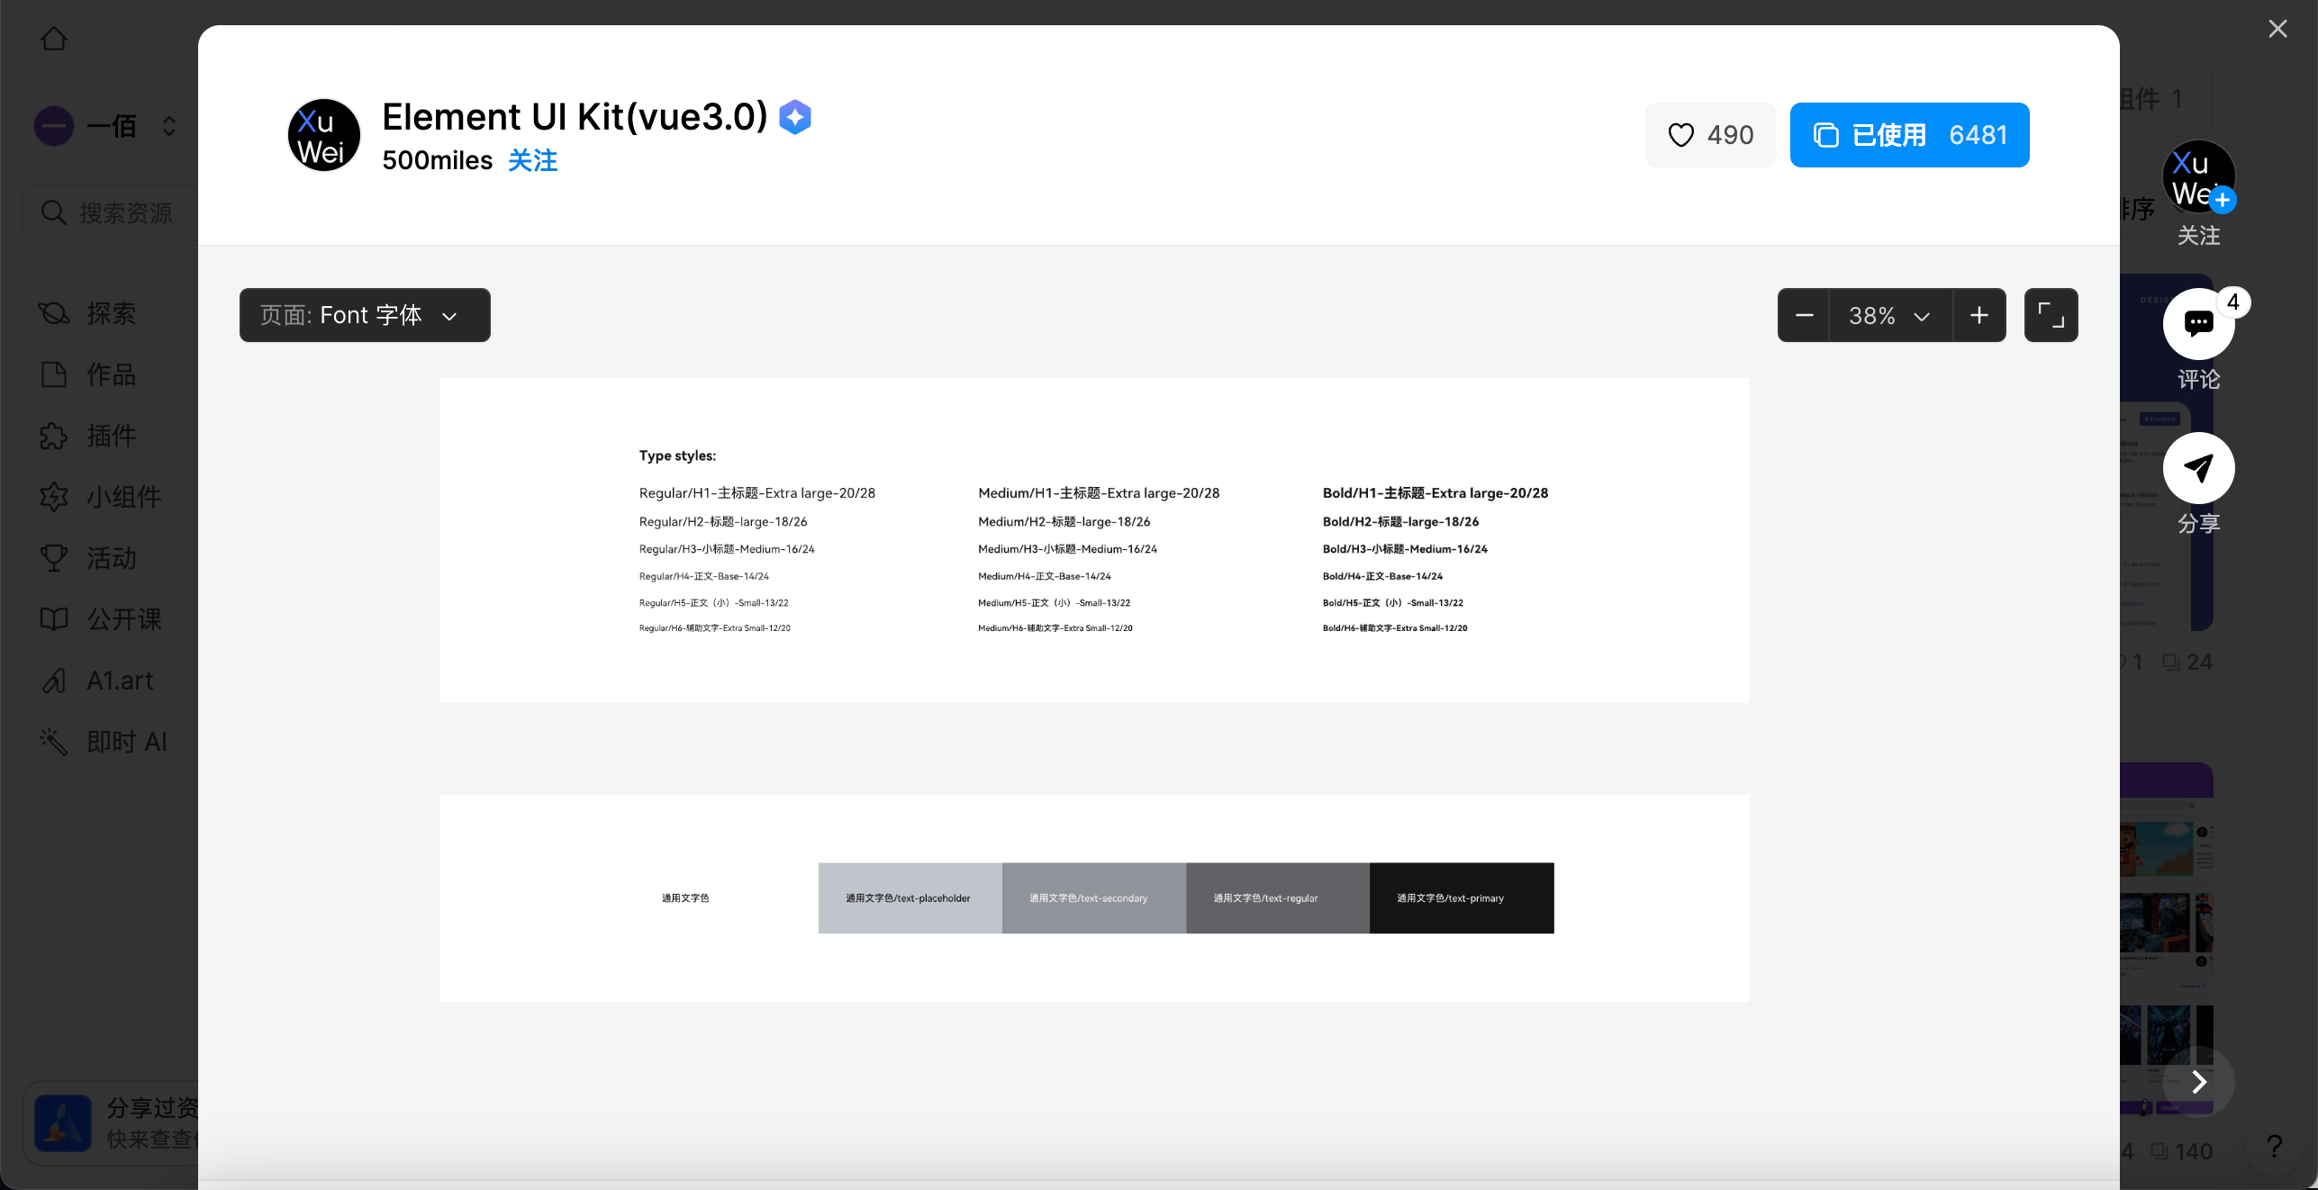
Task: Open the 插件 plugins menu item
Action: [110, 436]
